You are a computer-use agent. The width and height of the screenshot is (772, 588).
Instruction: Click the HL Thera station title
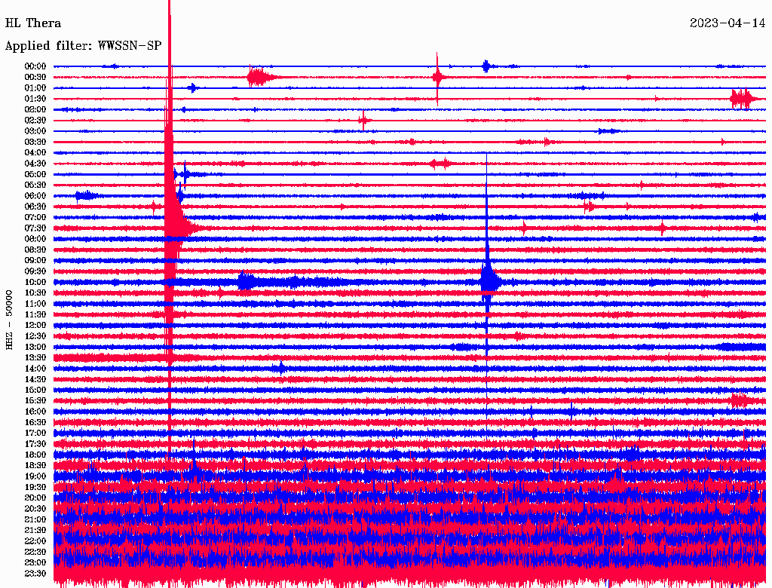pos(33,23)
